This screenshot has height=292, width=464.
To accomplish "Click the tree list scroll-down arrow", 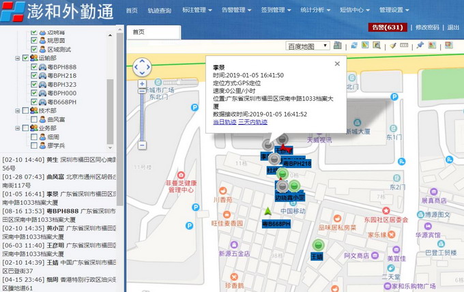I will [x=110, y=147].
